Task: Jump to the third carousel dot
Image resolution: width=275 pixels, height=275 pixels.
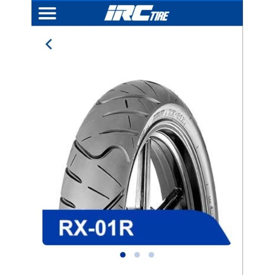Action: tap(151, 255)
